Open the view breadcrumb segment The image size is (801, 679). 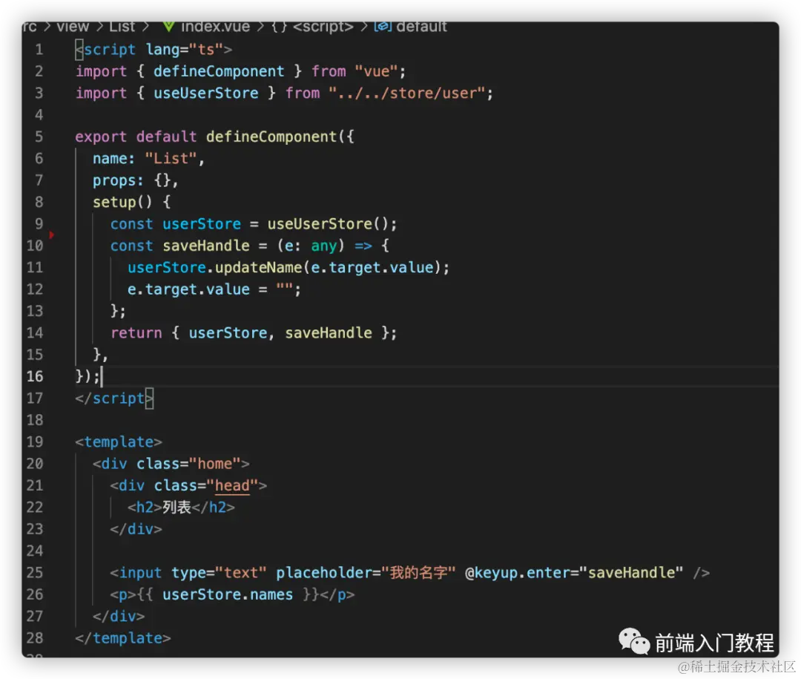coord(73,27)
